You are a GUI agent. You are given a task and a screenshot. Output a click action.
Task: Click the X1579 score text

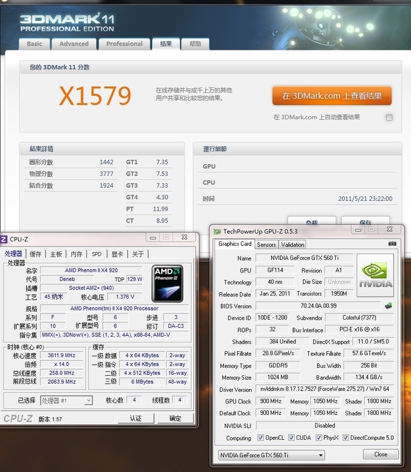[95, 96]
